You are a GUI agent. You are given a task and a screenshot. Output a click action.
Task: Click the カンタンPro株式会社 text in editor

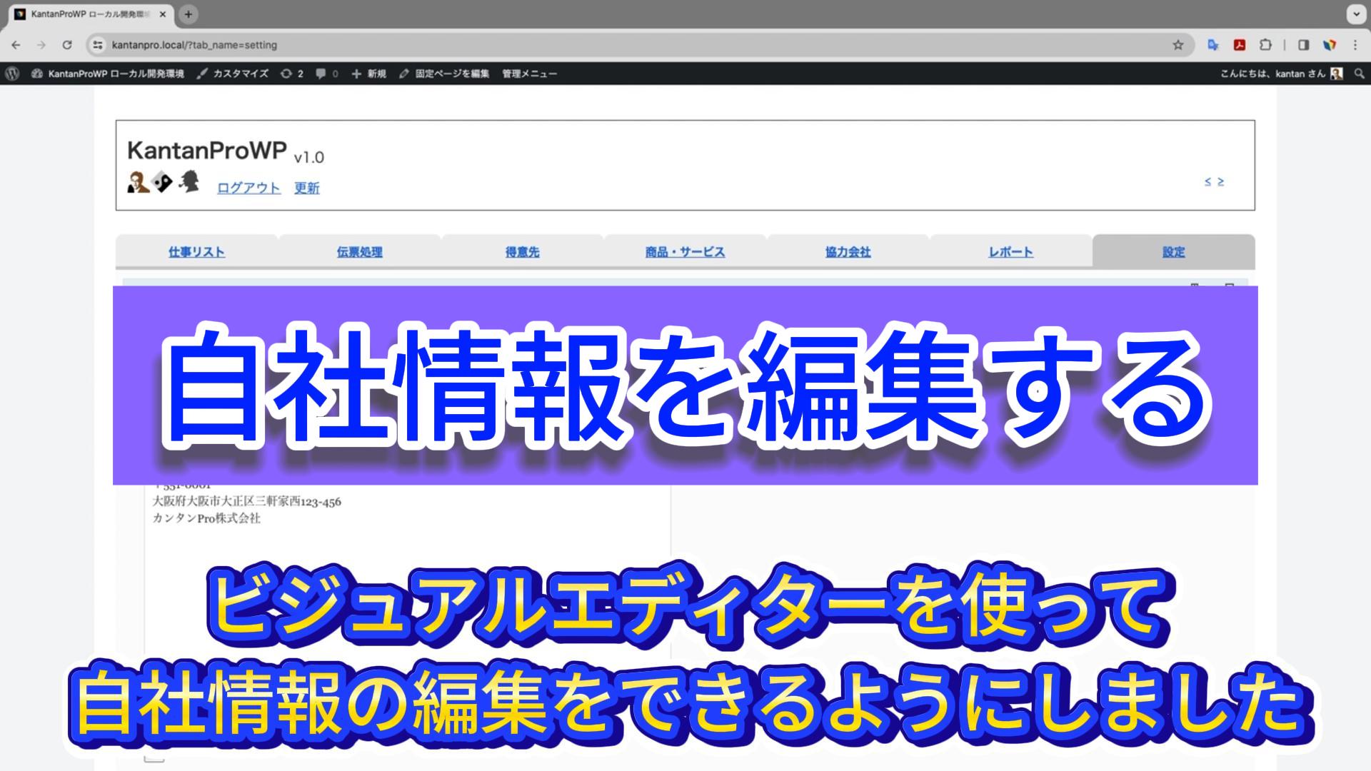206,518
